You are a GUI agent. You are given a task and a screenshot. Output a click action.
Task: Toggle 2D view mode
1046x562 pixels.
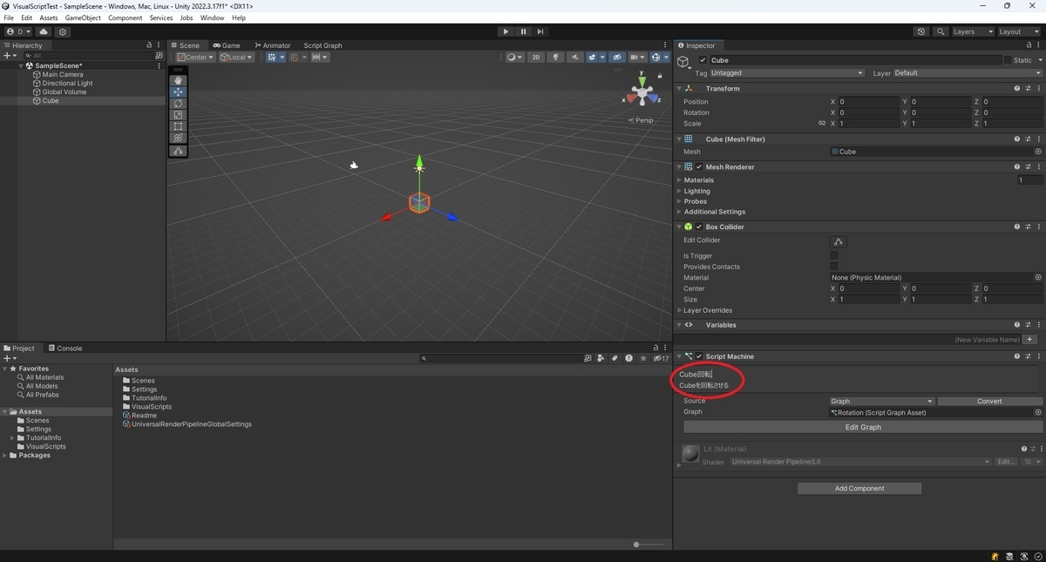coord(536,58)
